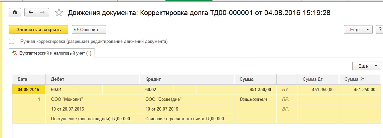
Task: Select the 451 350,00 Сумма cell
Action: click(255, 89)
